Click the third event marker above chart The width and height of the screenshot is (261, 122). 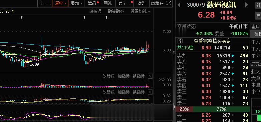point(106,17)
